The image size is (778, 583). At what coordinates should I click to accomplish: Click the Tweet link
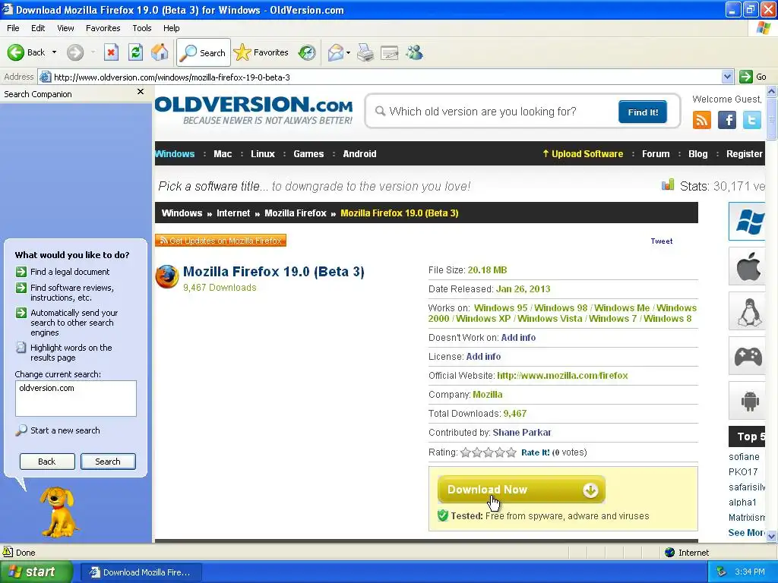point(662,241)
